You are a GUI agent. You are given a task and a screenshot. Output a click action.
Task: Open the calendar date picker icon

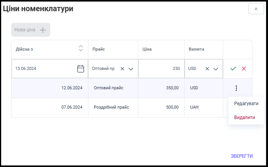80,69
